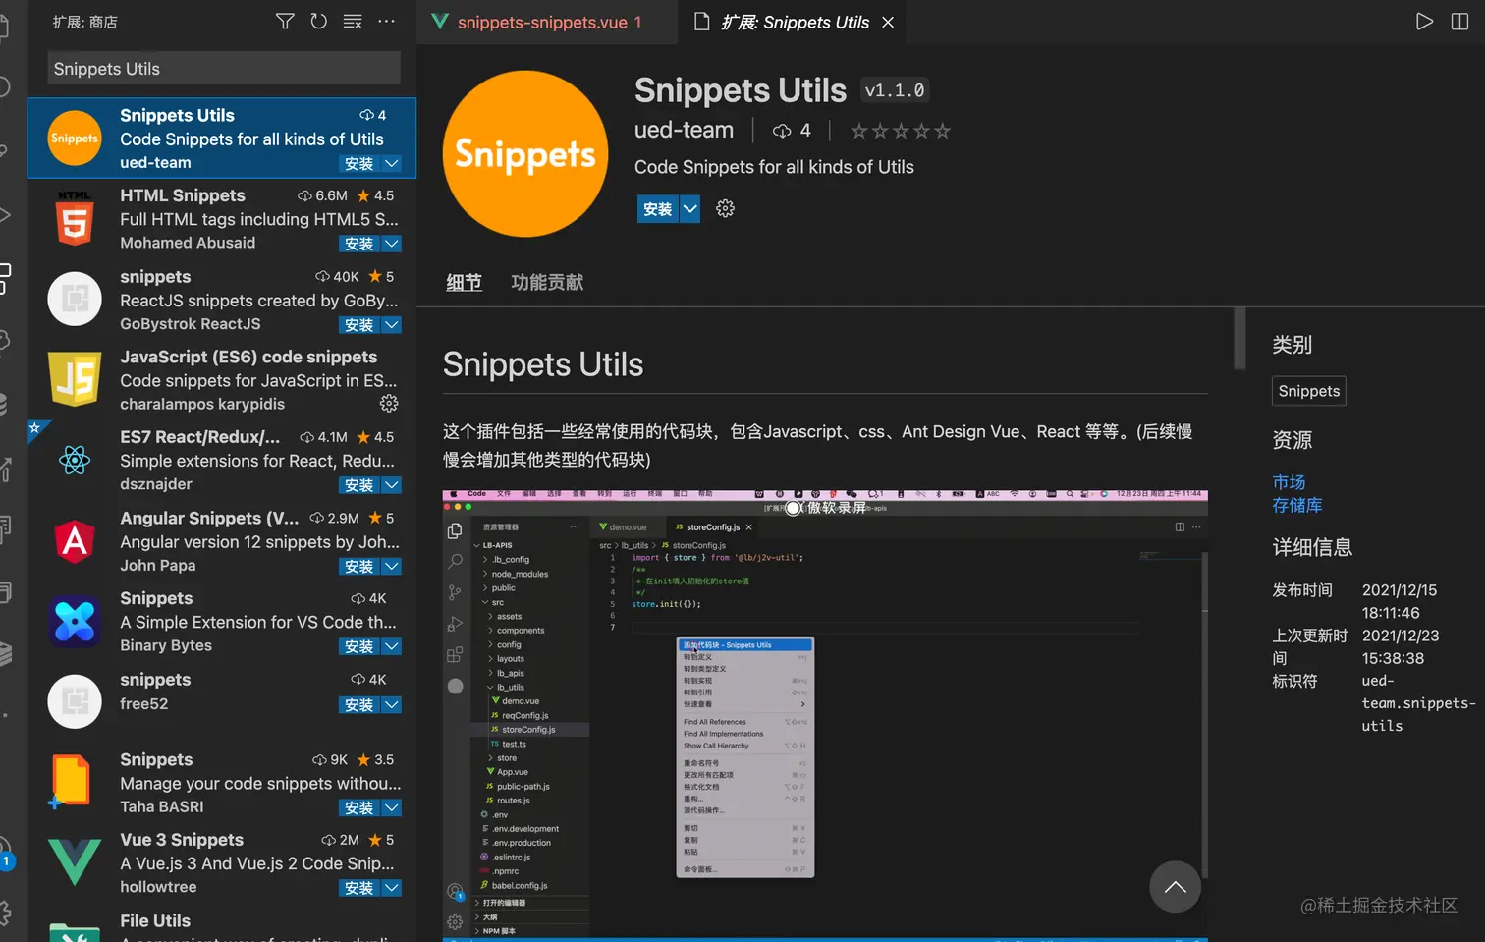Expand install options for Angular Snippets
Image resolution: width=1485 pixels, height=942 pixels.
pyautogui.click(x=392, y=566)
